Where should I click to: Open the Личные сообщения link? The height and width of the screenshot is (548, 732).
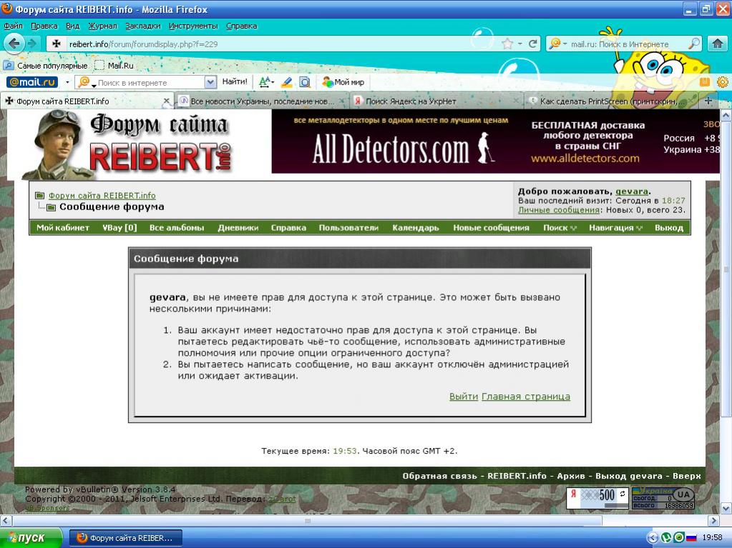[559, 209]
